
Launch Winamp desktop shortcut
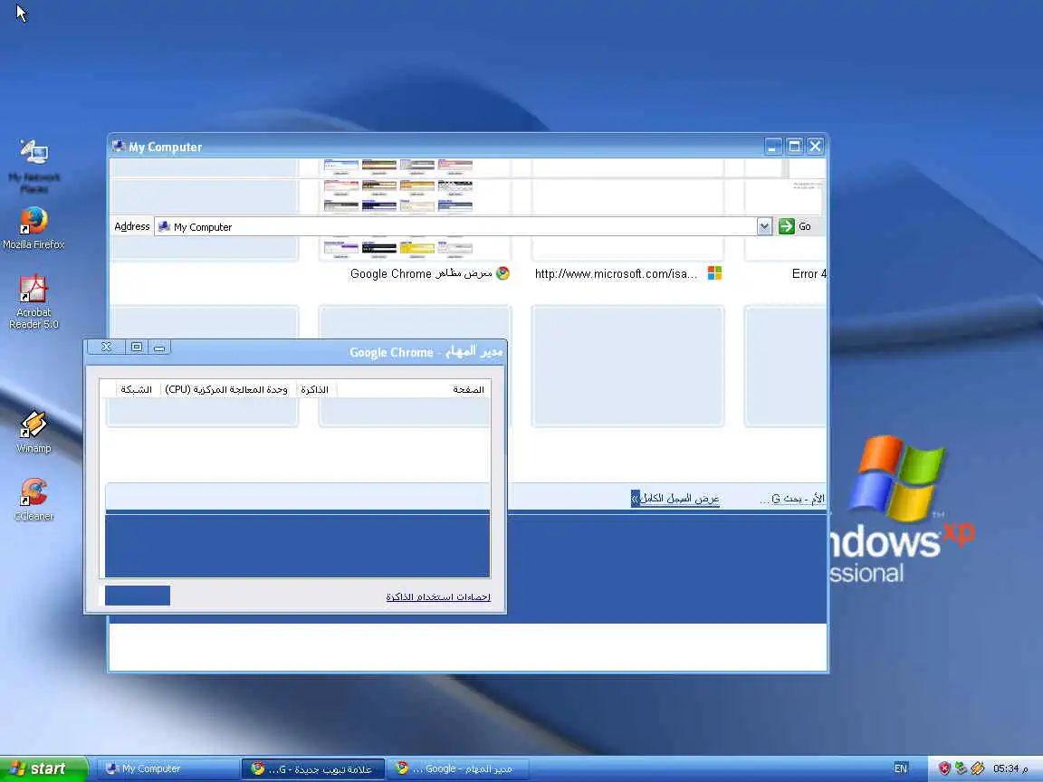pos(33,433)
